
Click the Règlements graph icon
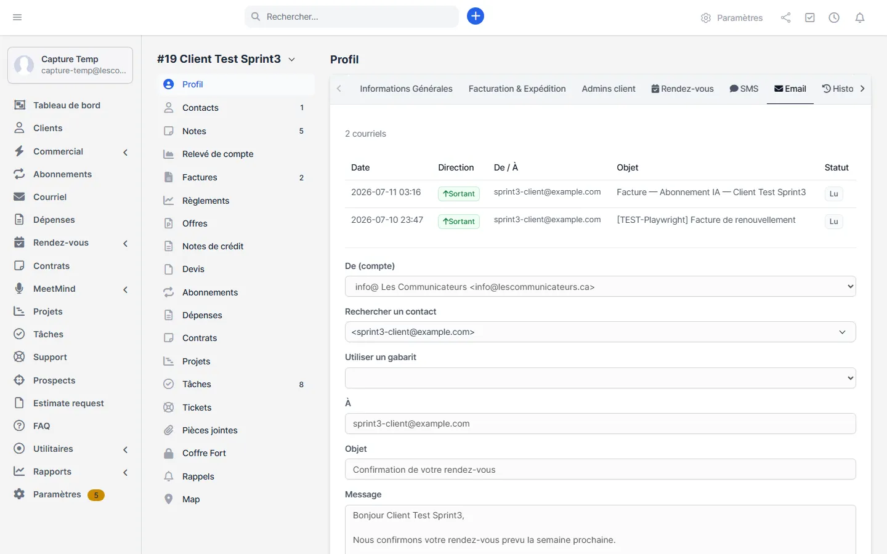click(x=169, y=201)
